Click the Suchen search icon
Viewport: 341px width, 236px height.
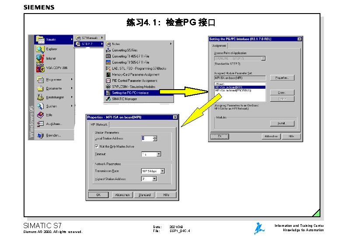tap(40, 106)
